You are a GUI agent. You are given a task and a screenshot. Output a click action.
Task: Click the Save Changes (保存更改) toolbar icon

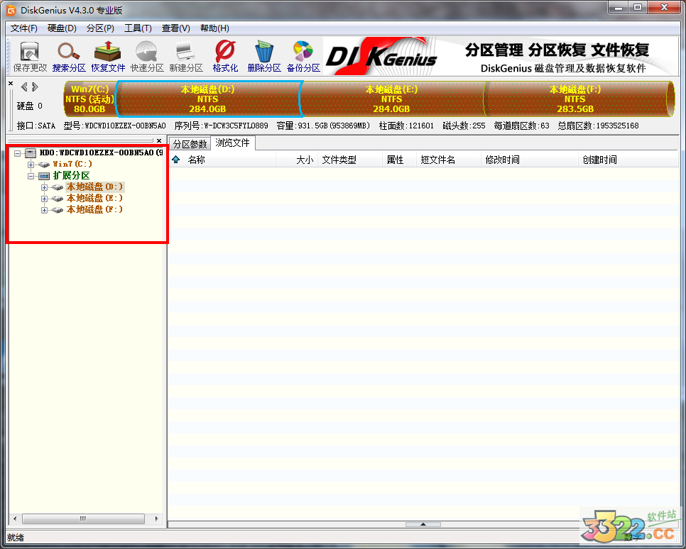click(x=30, y=57)
